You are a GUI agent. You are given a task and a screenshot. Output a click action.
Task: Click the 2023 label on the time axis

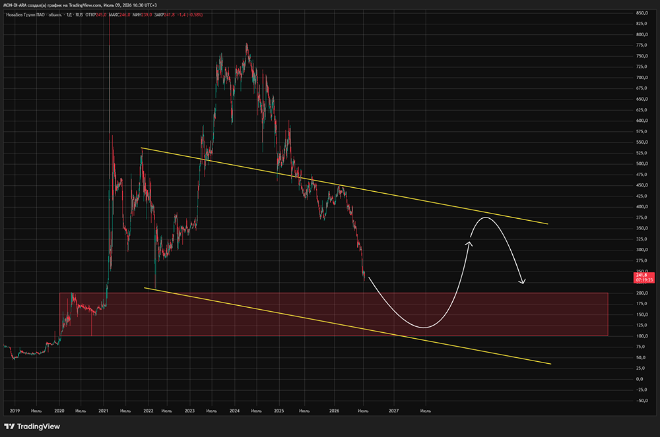tap(189, 411)
